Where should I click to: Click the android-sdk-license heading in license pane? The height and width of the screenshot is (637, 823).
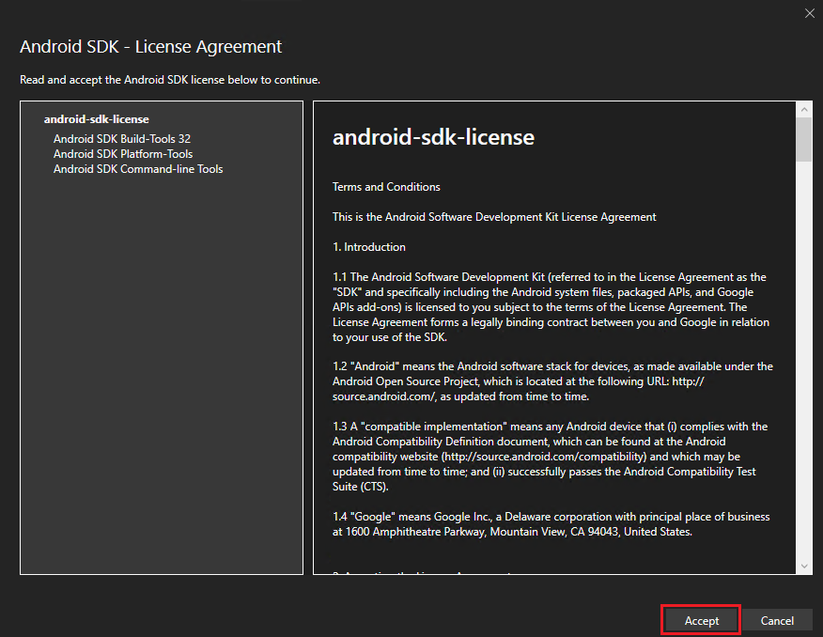coord(433,137)
